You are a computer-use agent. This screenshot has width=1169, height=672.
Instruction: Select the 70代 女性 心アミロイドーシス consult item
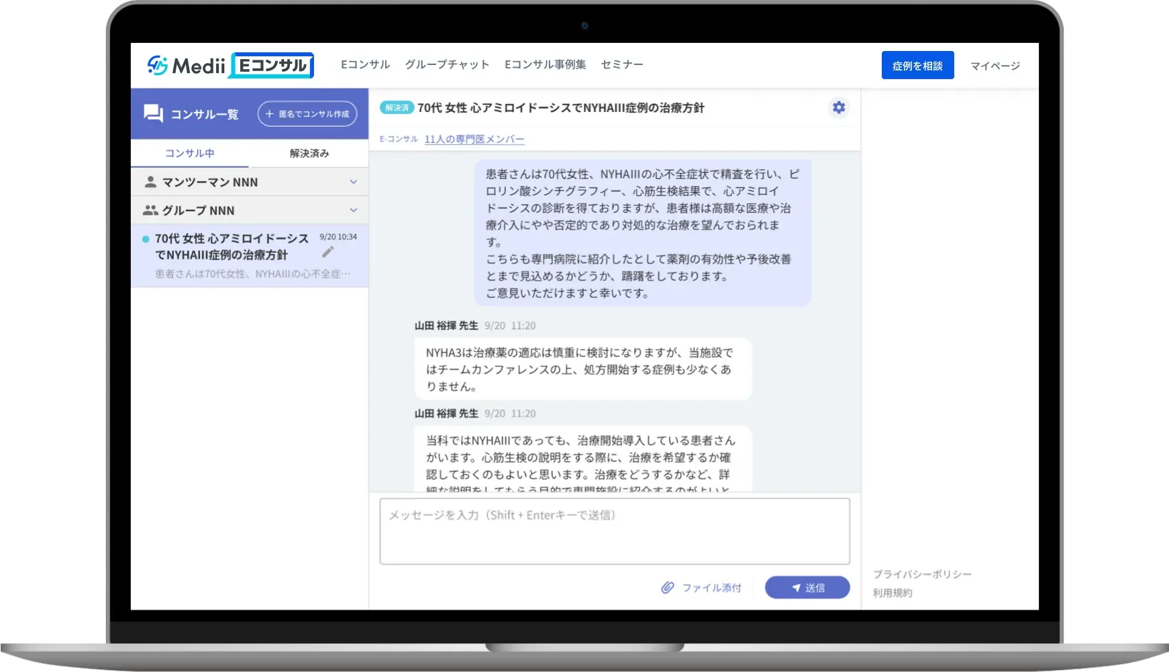(250, 256)
